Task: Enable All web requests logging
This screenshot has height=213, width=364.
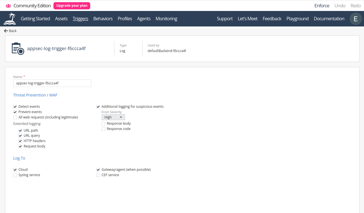Action: (x=15, y=117)
